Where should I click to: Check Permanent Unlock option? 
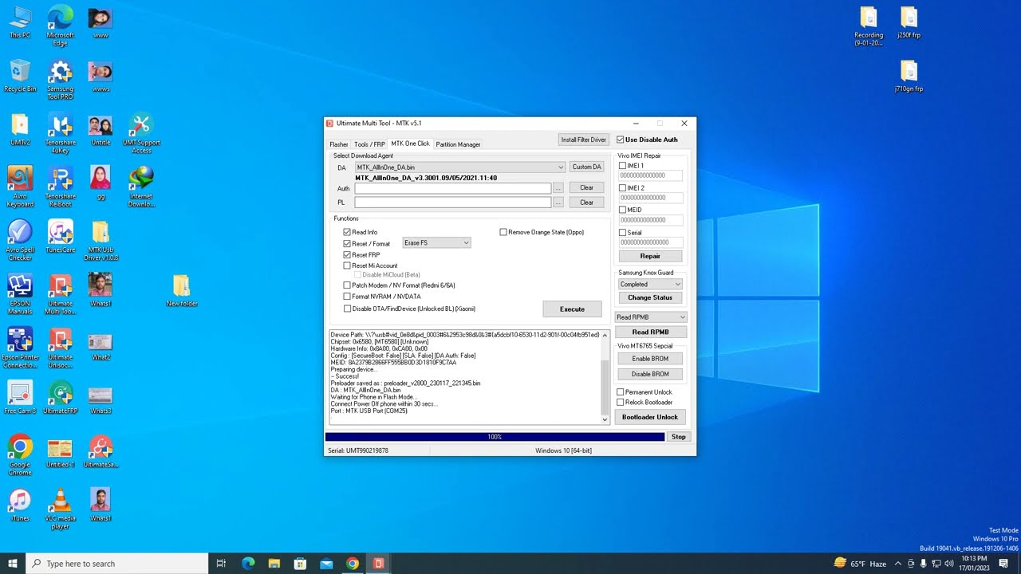[621, 392]
